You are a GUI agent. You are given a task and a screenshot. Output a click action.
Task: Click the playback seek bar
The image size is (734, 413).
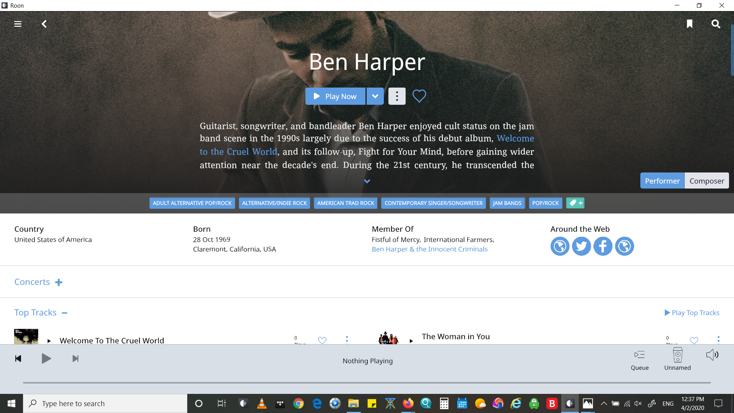pyautogui.click(x=367, y=382)
